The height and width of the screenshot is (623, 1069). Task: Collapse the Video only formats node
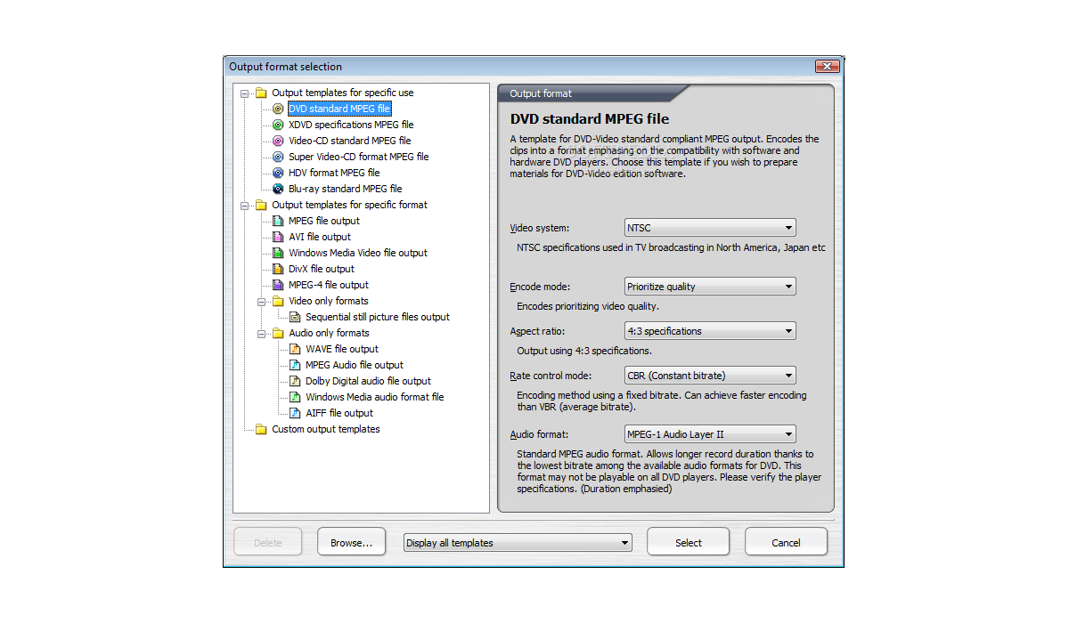tap(262, 301)
